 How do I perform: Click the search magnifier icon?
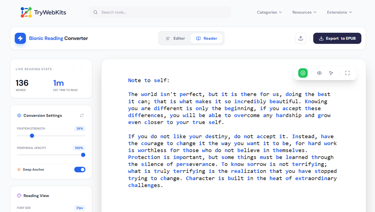[x=95, y=12]
